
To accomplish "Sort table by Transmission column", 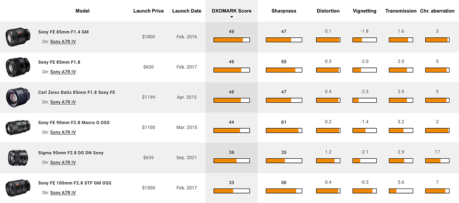I will click(x=401, y=11).
